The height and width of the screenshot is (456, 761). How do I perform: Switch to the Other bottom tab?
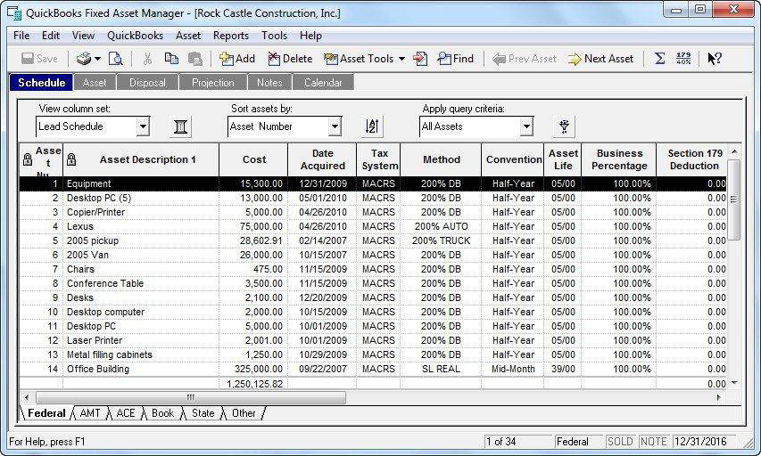point(244,413)
